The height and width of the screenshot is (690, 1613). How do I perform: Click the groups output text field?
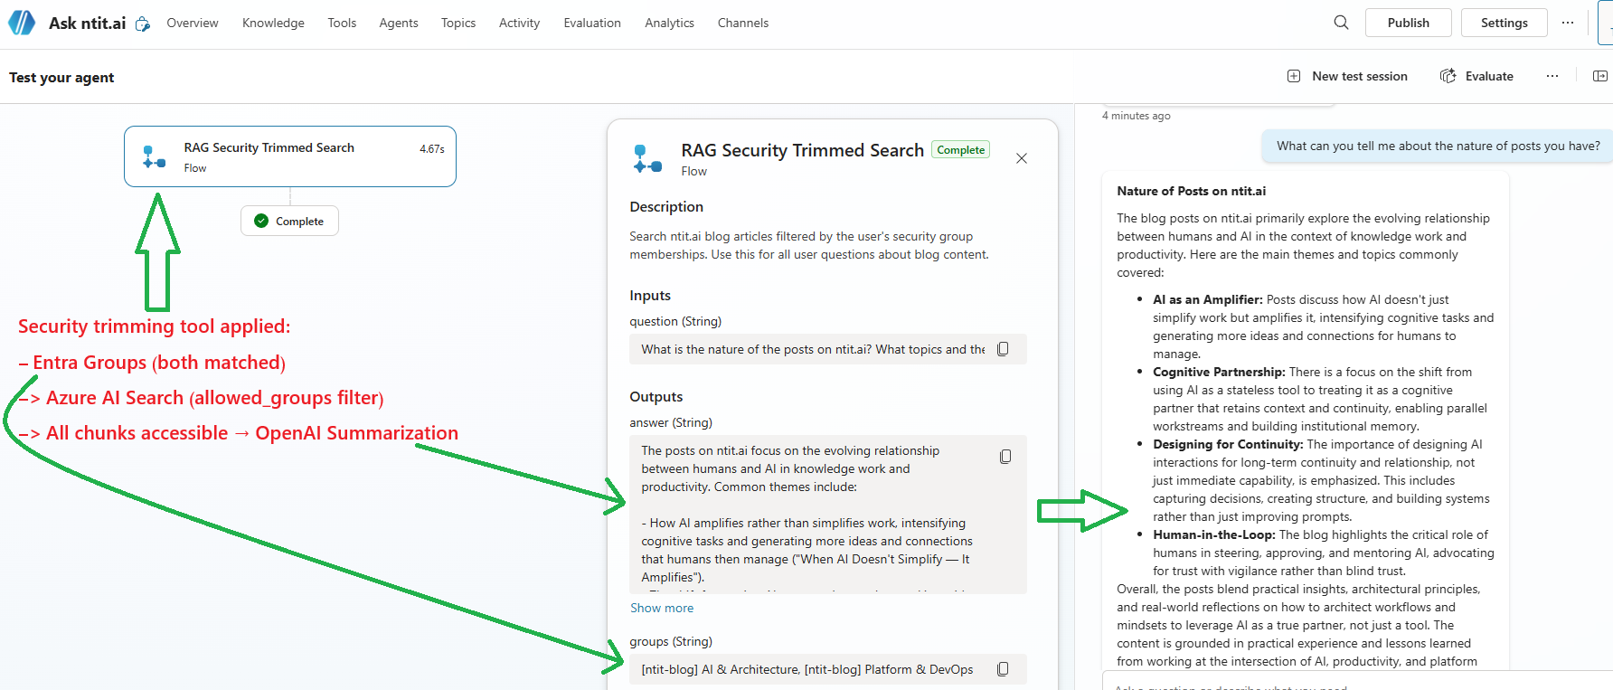(x=828, y=669)
